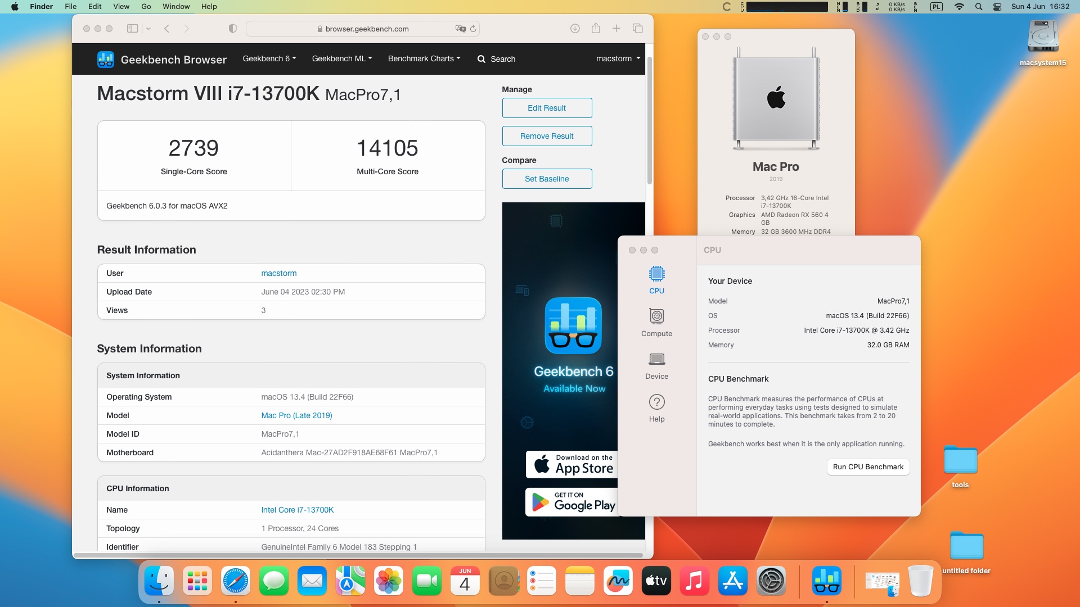Click the privacy shield icon in Safari

pos(232,29)
